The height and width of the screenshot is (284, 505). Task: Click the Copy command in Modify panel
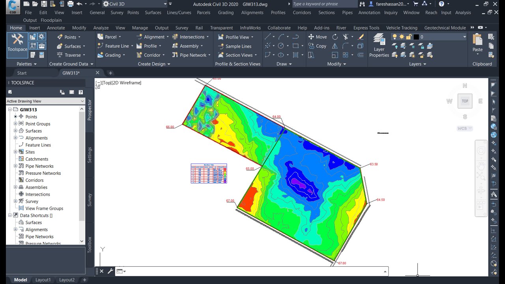317,46
